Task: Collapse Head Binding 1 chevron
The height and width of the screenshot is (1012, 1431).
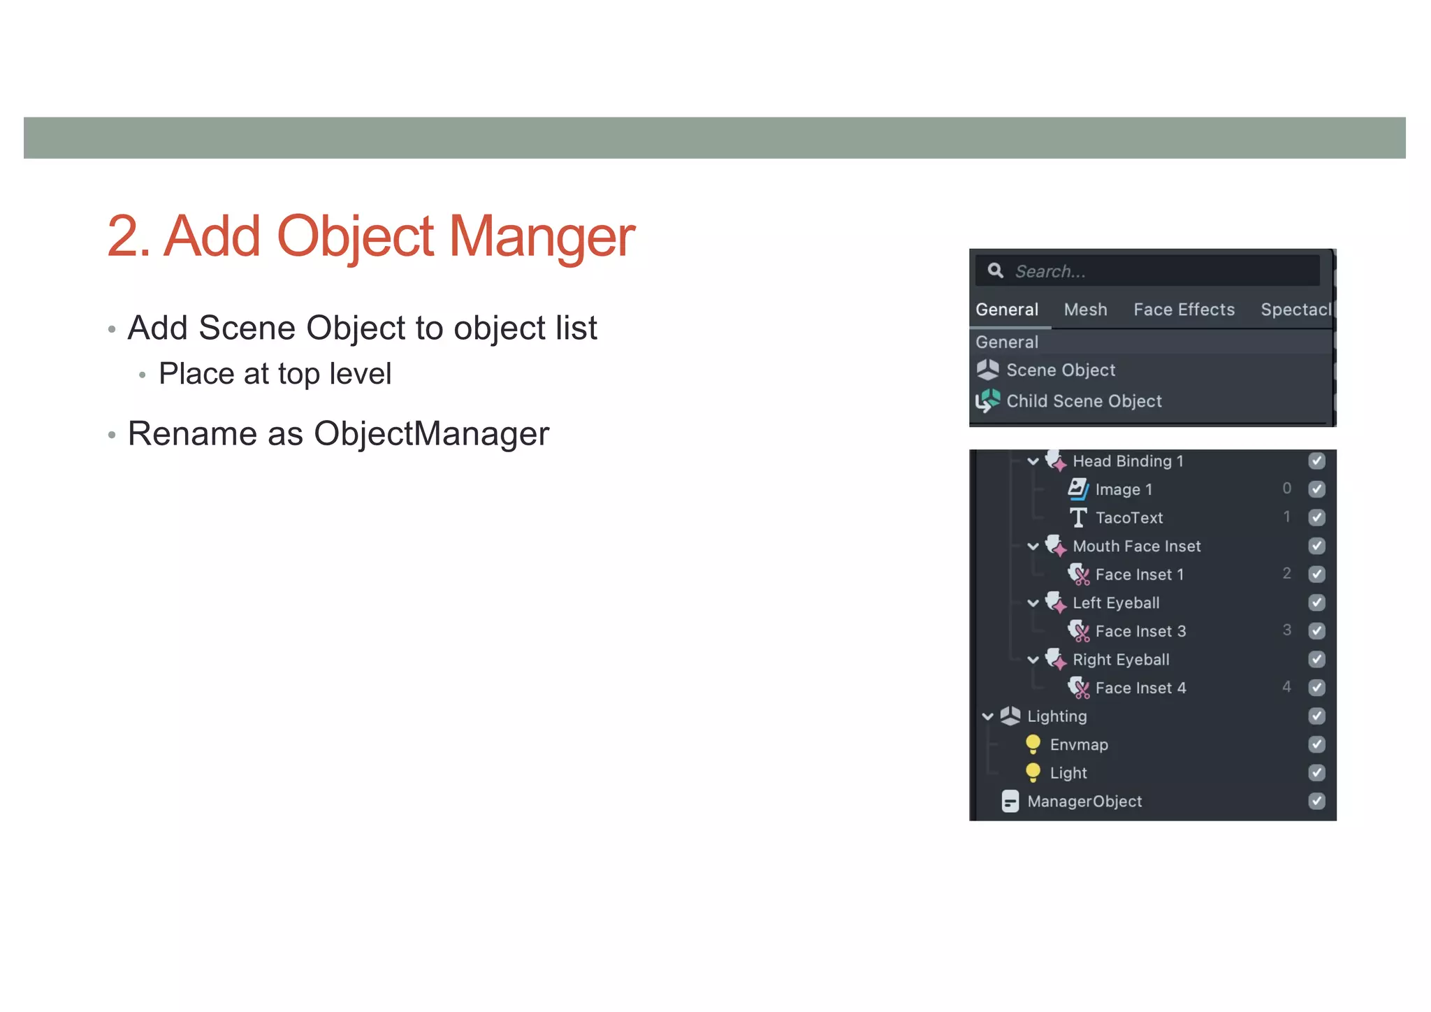Action: click(1033, 461)
